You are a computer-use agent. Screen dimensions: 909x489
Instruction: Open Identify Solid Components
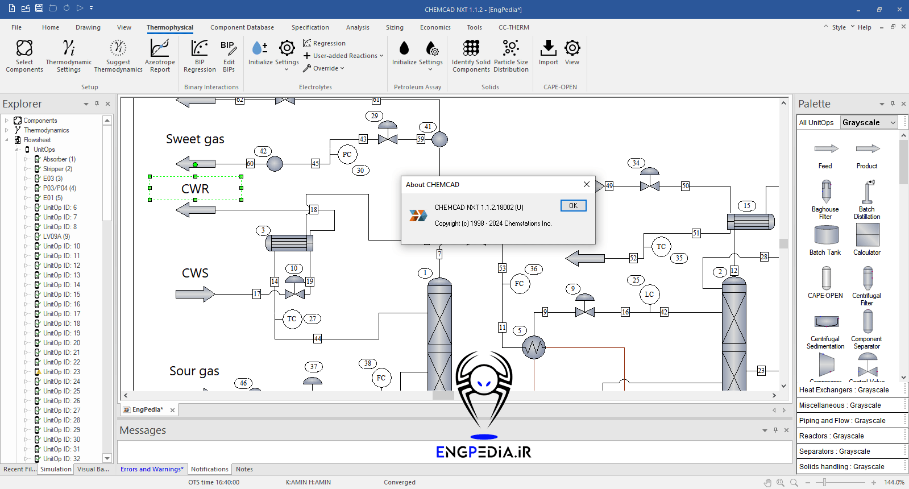(471, 56)
